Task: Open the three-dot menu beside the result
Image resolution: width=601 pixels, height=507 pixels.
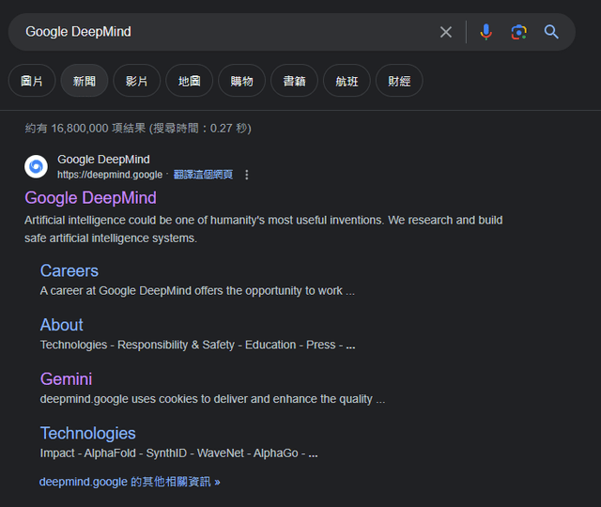Action: (247, 175)
